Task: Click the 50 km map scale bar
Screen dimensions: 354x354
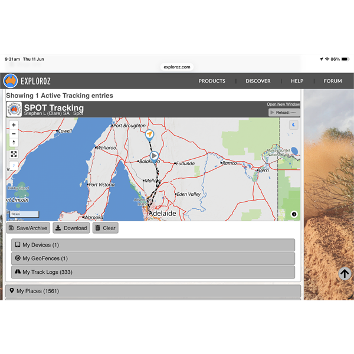Action: pyautogui.click(x=24, y=214)
